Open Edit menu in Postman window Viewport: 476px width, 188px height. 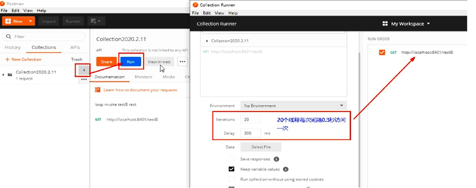coord(15,10)
